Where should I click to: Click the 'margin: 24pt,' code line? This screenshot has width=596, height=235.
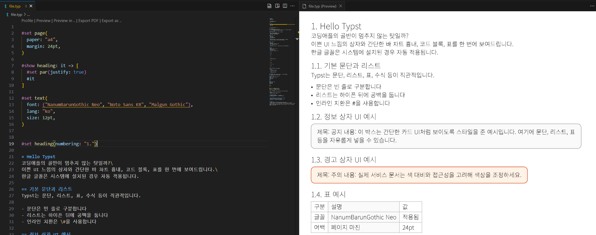[43, 46]
